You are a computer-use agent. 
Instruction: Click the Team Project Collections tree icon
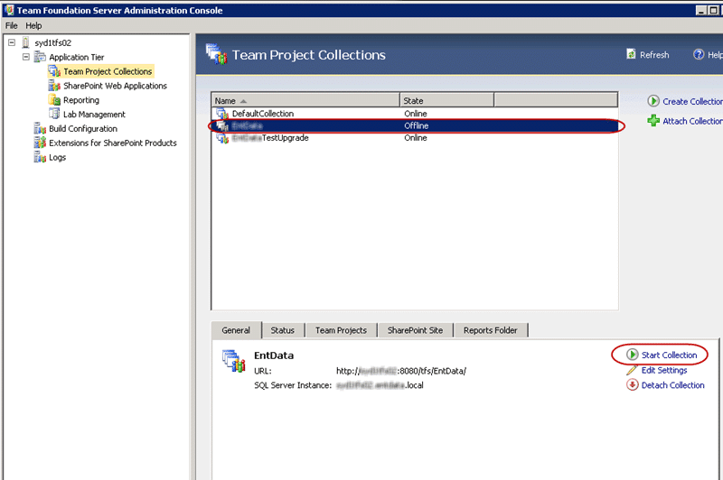click(54, 71)
